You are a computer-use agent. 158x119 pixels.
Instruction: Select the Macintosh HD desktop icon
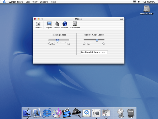click(146, 10)
